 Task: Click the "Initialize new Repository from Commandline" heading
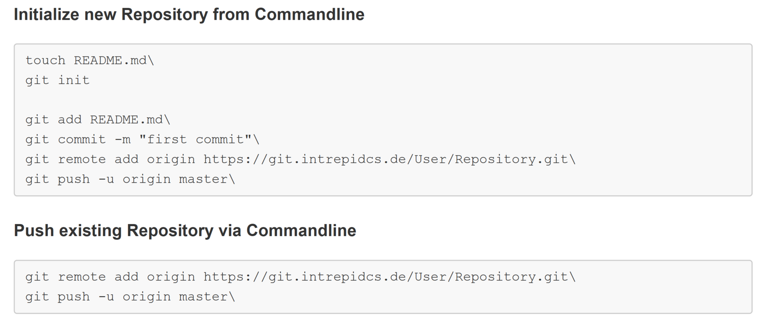click(189, 15)
